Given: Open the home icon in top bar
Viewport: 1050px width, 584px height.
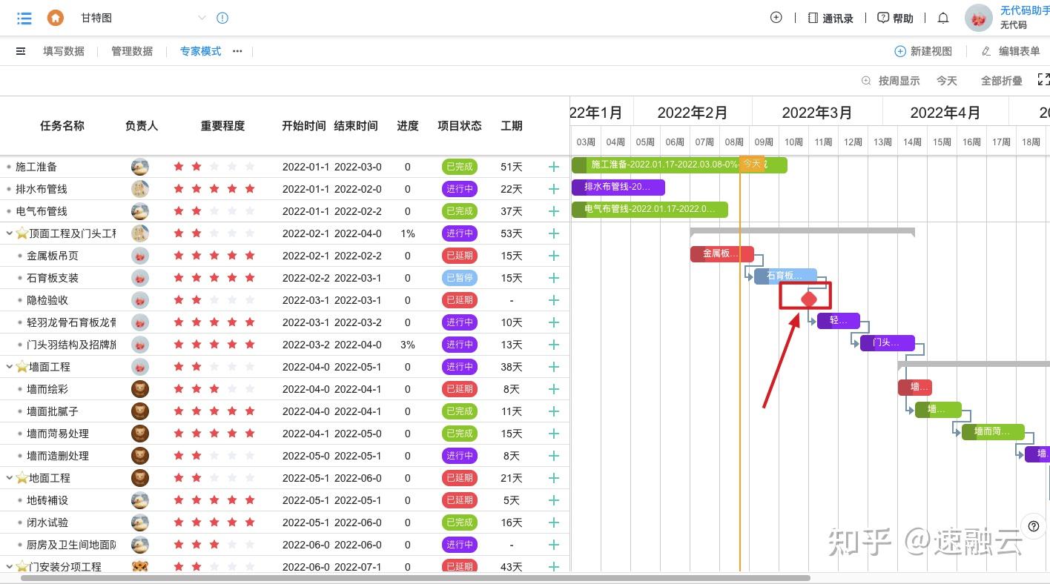Looking at the screenshot, I should [55, 18].
